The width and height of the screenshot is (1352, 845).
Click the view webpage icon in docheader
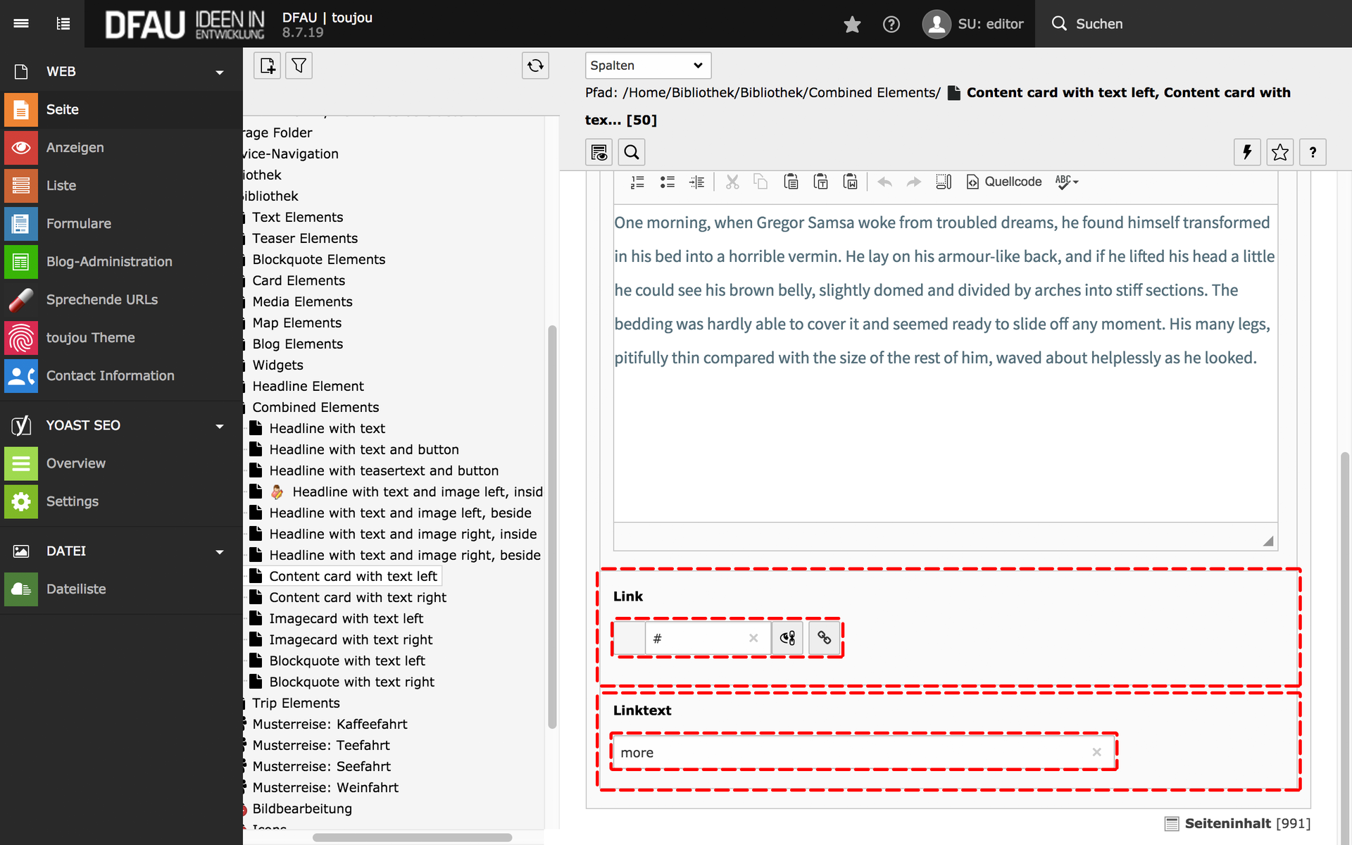599,152
